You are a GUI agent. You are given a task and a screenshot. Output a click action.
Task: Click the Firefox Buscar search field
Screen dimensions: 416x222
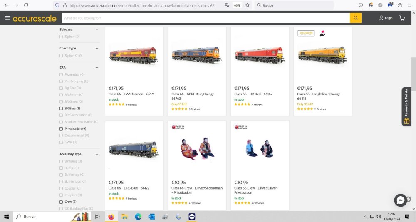coord(294,5)
